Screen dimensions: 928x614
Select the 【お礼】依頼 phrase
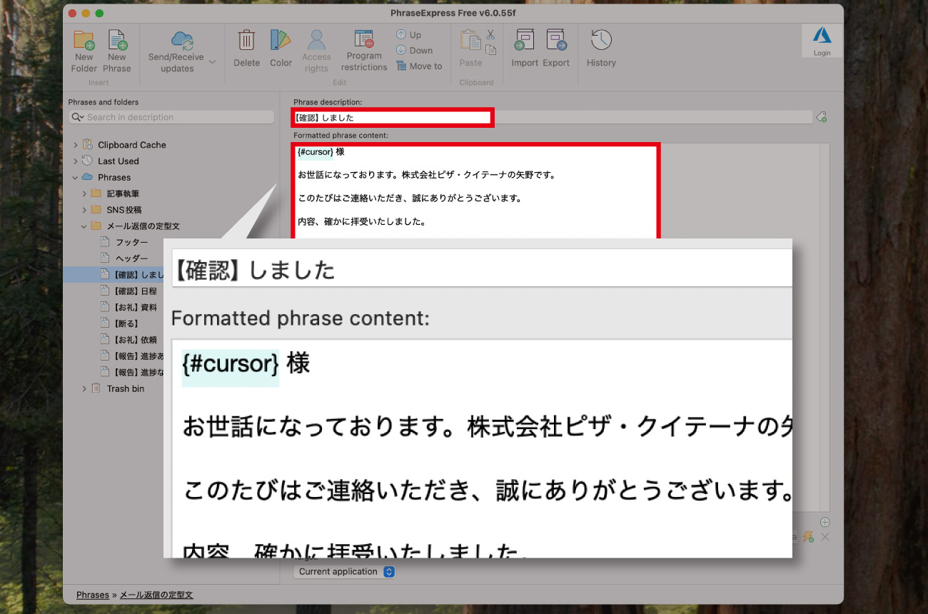click(x=135, y=340)
